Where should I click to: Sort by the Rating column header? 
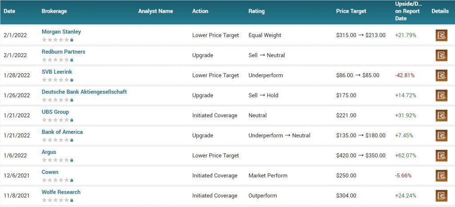[x=256, y=11]
